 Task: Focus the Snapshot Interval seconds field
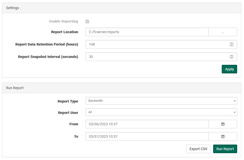(161, 57)
